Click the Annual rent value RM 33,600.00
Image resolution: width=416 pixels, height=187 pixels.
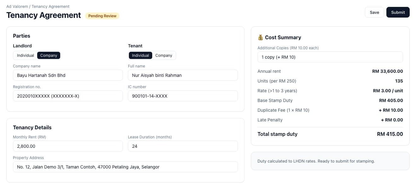click(387, 71)
